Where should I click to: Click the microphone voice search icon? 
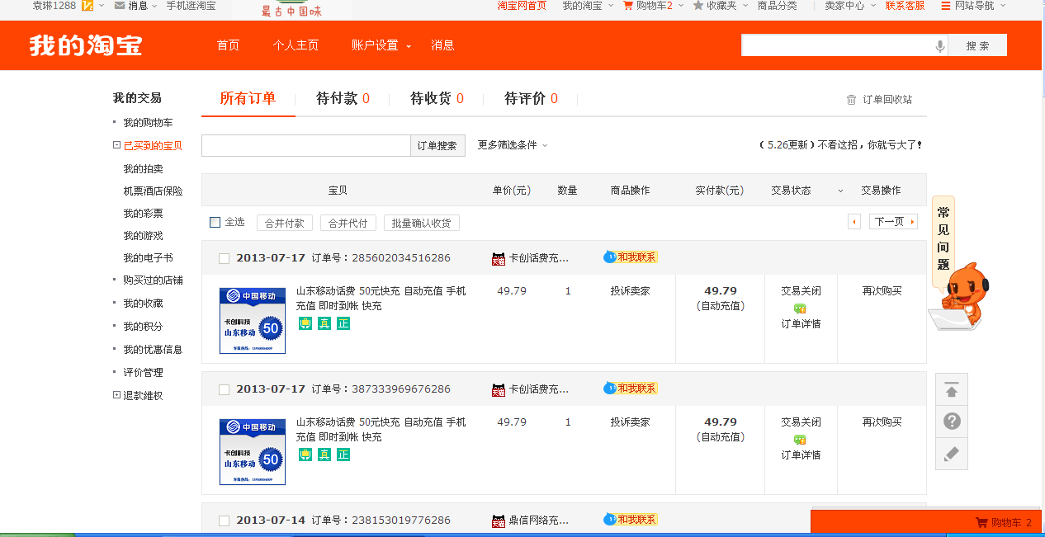[939, 46]
